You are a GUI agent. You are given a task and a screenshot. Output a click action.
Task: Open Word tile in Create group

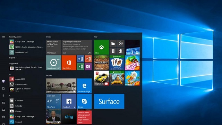pyautogui.click(x=80, y=59)
